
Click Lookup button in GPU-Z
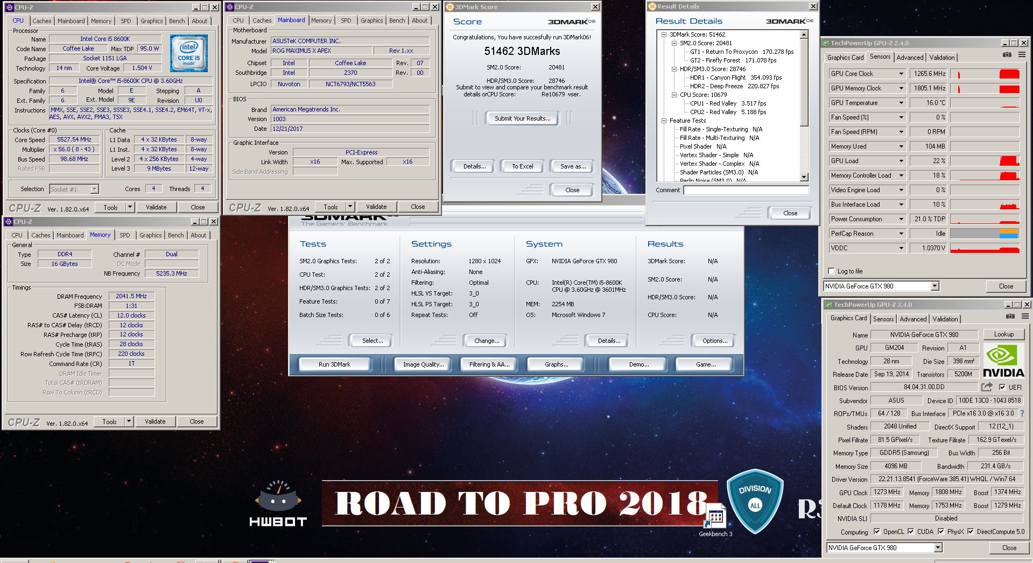pyautogui.click(x=1003, y=334)
